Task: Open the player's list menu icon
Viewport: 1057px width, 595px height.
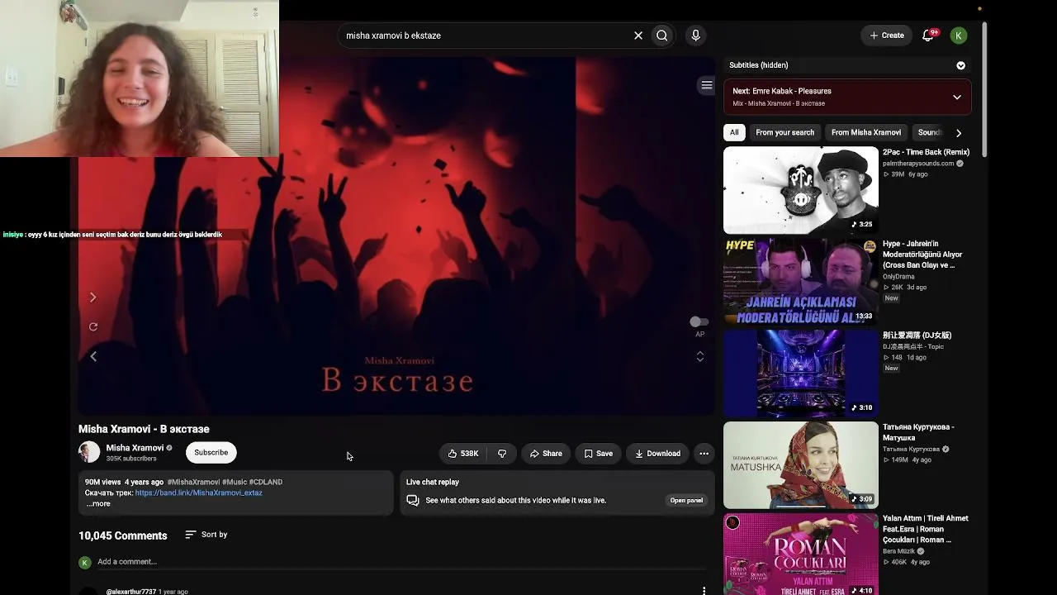Action: [706, 85]
